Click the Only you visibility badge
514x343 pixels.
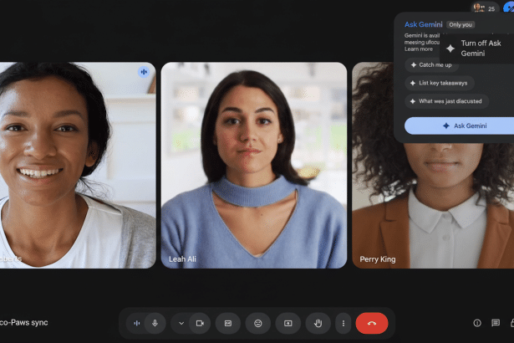coord(461,24)
